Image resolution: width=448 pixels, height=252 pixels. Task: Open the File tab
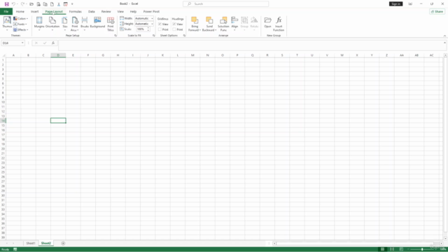click(6, 11)
